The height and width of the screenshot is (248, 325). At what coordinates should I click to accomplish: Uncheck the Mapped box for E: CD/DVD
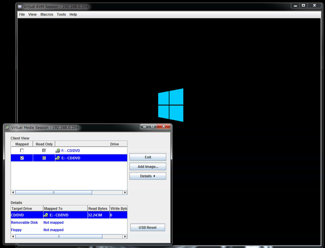pos(22,158)
